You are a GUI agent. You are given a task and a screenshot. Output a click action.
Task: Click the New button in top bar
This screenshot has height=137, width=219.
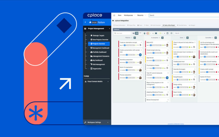point(119,15)
